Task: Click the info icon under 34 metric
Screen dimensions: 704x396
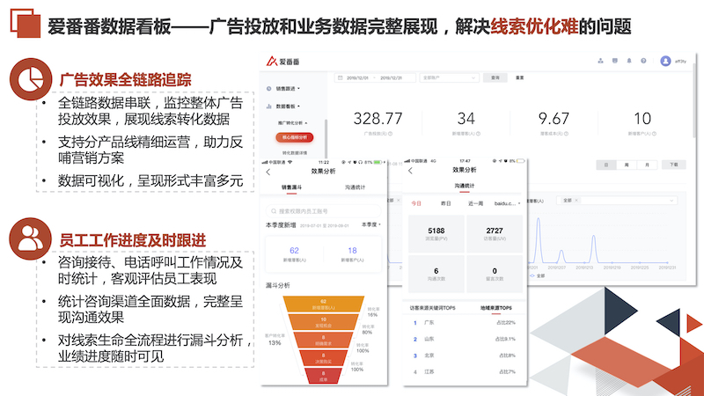Action: click(x=478, y=134)
